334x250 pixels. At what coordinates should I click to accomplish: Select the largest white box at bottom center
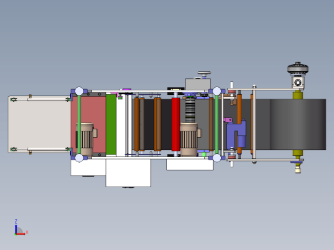[x=128, y=173]
